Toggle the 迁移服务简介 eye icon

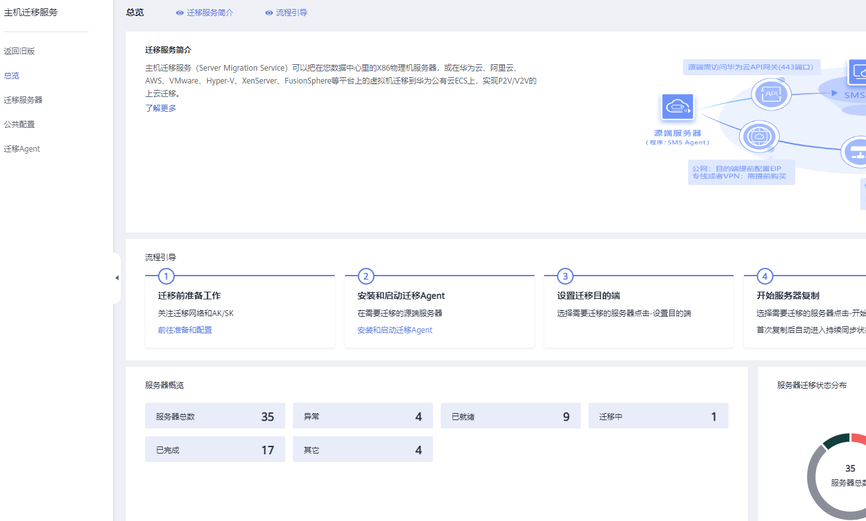180,13
